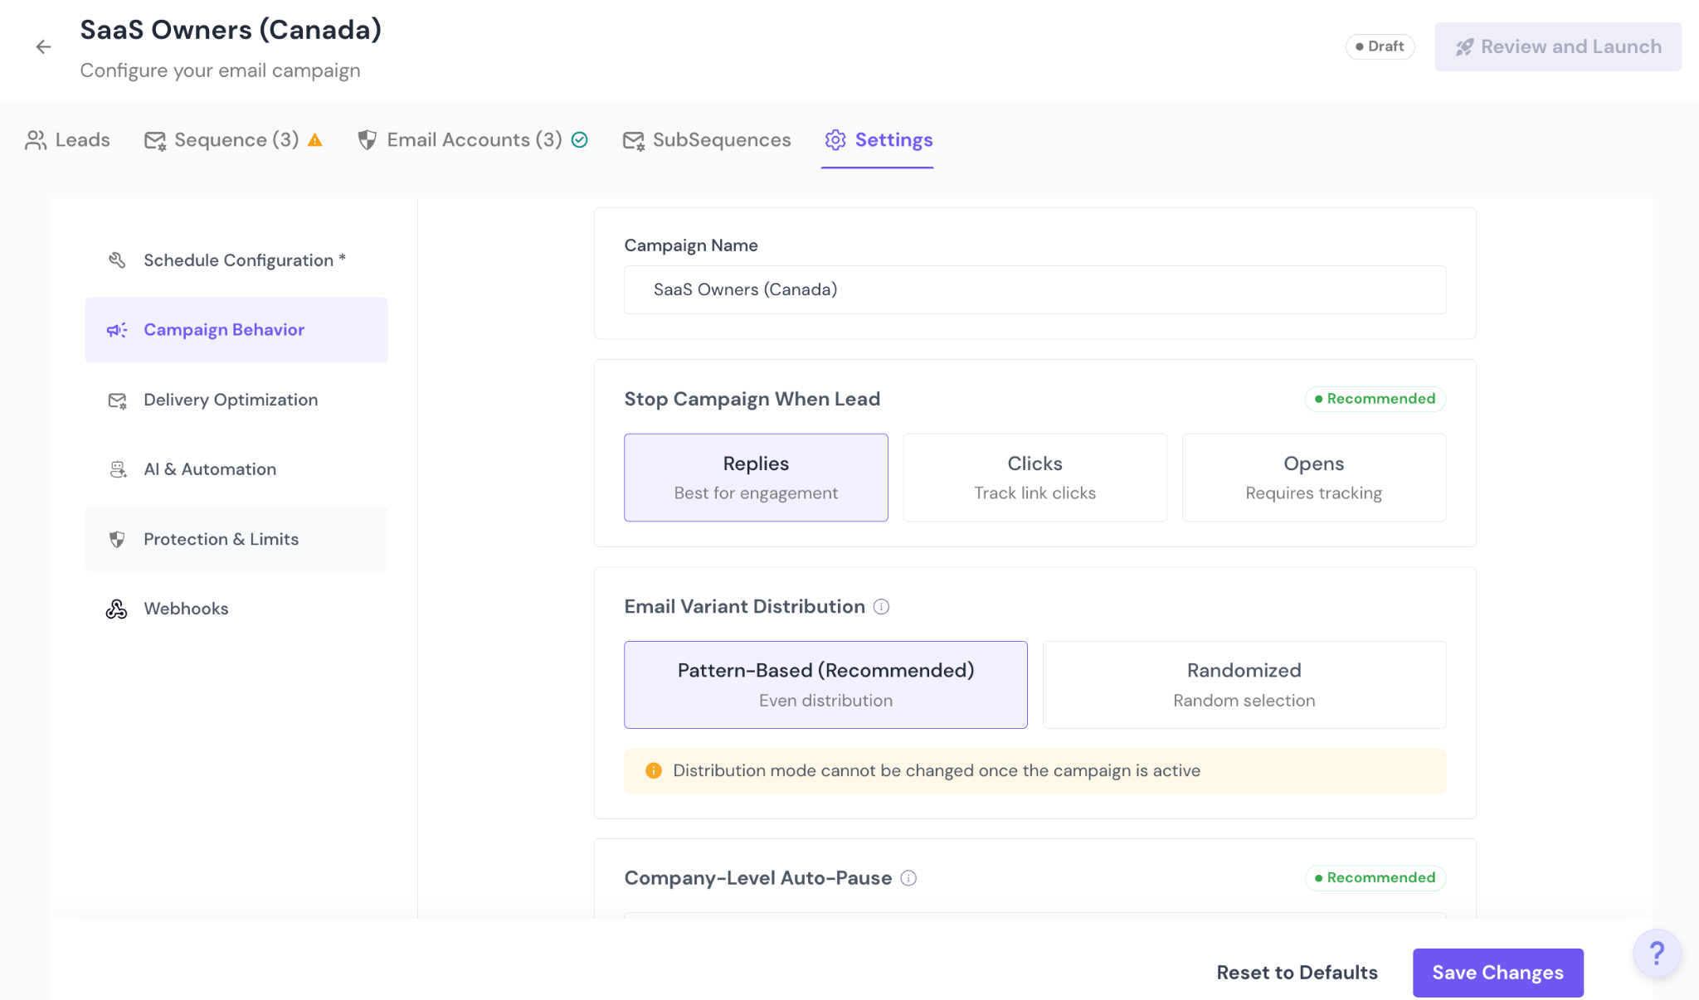Open Schedule Configuration settings section

pyautogui.click(x=236, y=260)
